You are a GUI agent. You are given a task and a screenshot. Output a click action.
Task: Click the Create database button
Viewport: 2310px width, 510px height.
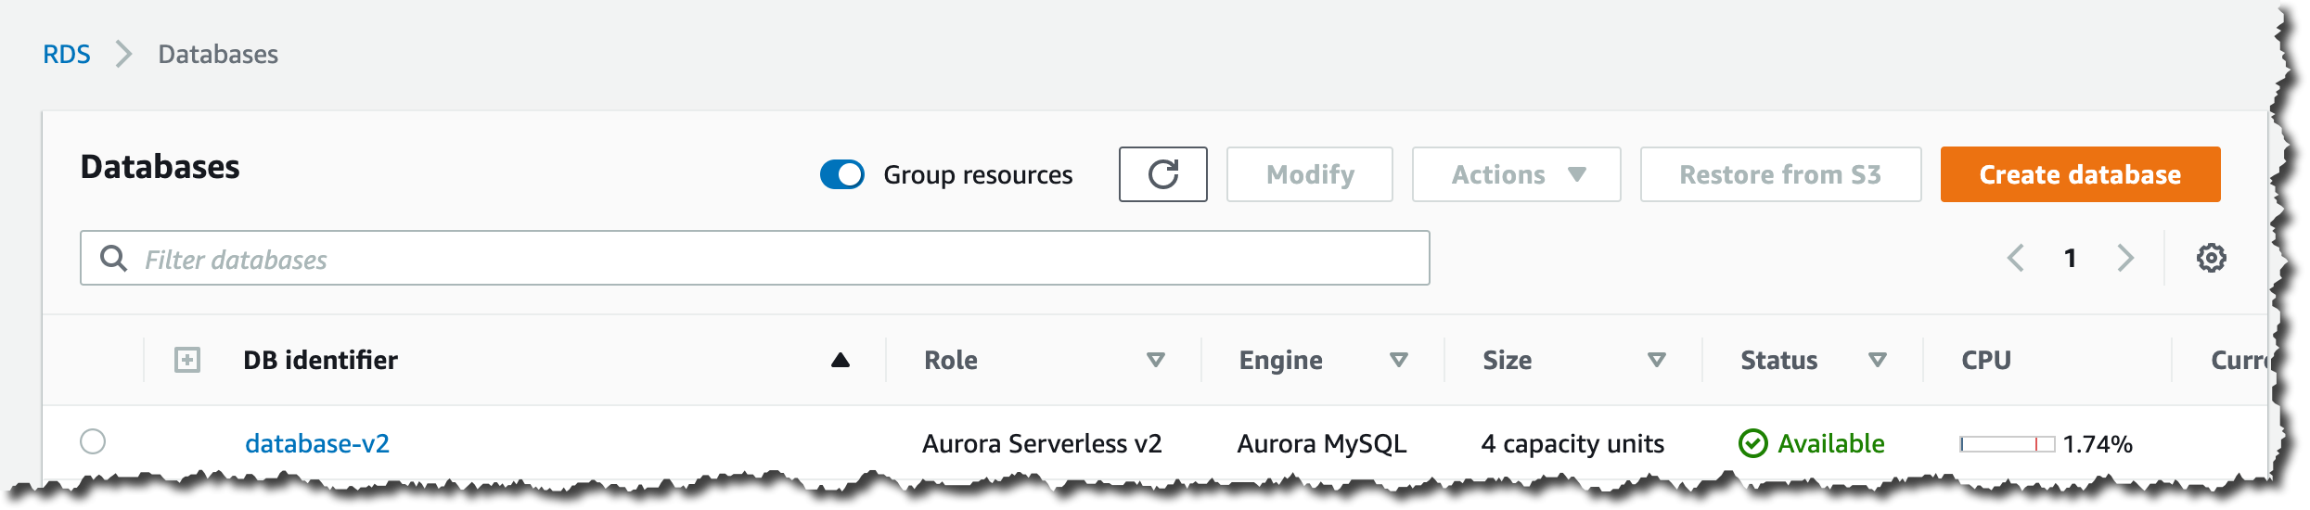2080,174
